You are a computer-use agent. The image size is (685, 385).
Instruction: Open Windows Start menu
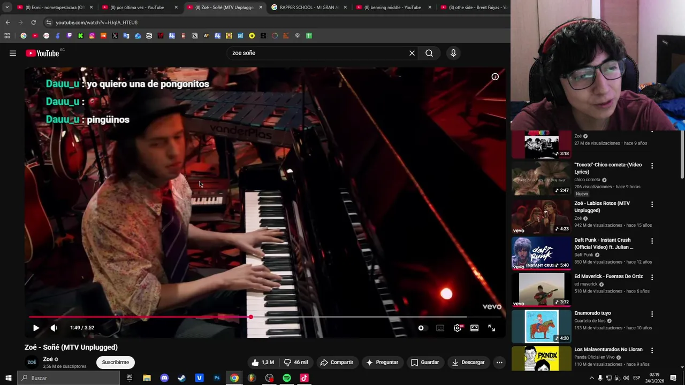click(x=8, y=378)
